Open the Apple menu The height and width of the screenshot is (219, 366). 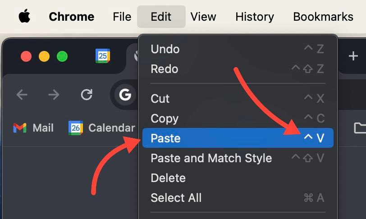[24, 16]
